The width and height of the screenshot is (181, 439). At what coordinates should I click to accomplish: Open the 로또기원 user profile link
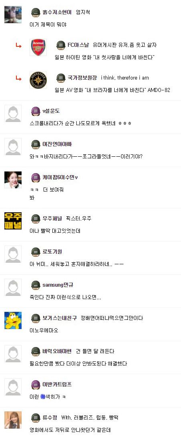click(x=52, y=252)
